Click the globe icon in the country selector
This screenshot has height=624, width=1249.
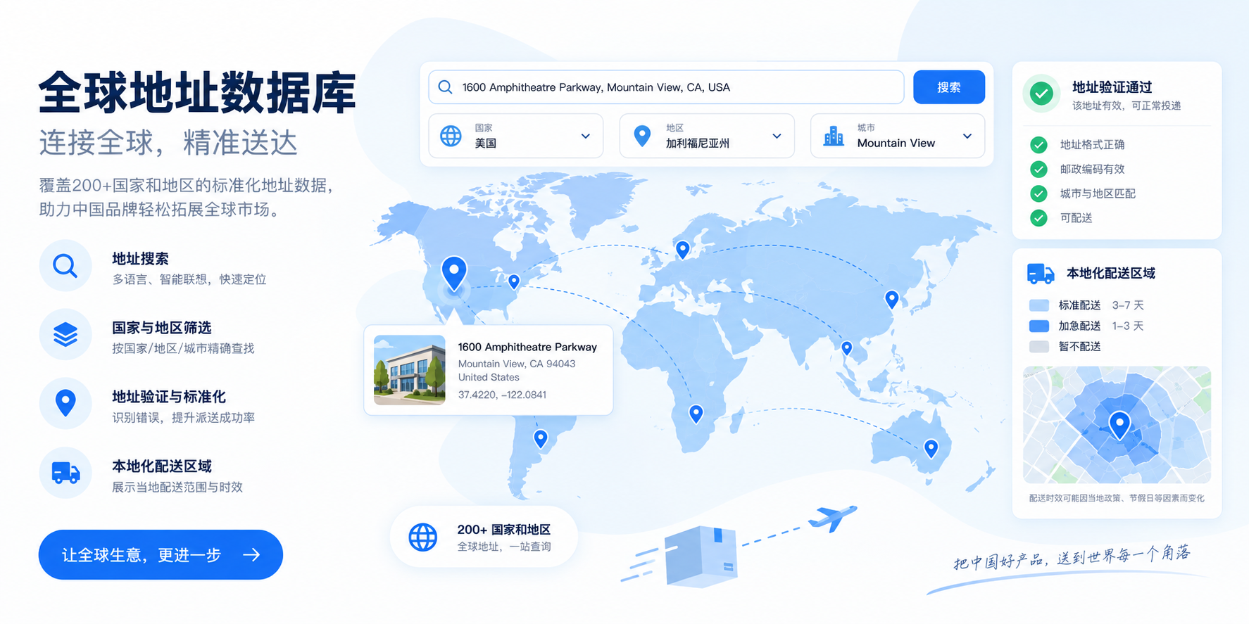(x=451, y=136)
